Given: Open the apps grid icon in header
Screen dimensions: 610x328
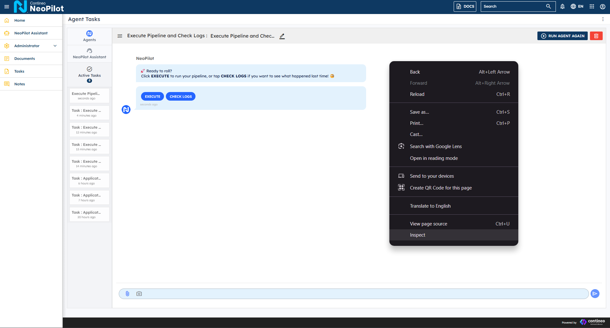Looking at the screenshot, I should [x=592, y=6].
